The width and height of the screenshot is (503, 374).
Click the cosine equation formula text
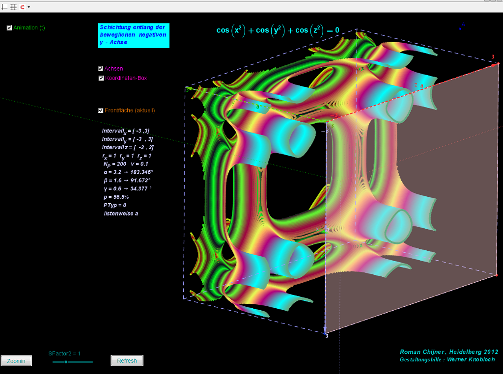tap(278, 30)
